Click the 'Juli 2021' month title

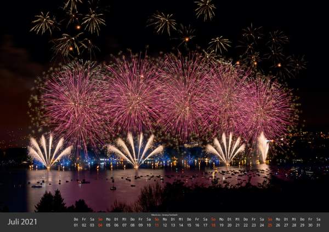[22, 222]
